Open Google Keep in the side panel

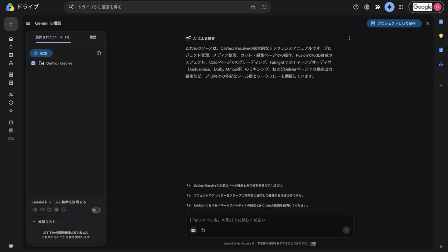(x=441, y=36)
